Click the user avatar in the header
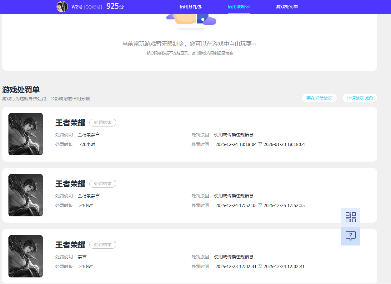This screenshot has height=284, width=391. pyautogui.click(x=62, y=7)
